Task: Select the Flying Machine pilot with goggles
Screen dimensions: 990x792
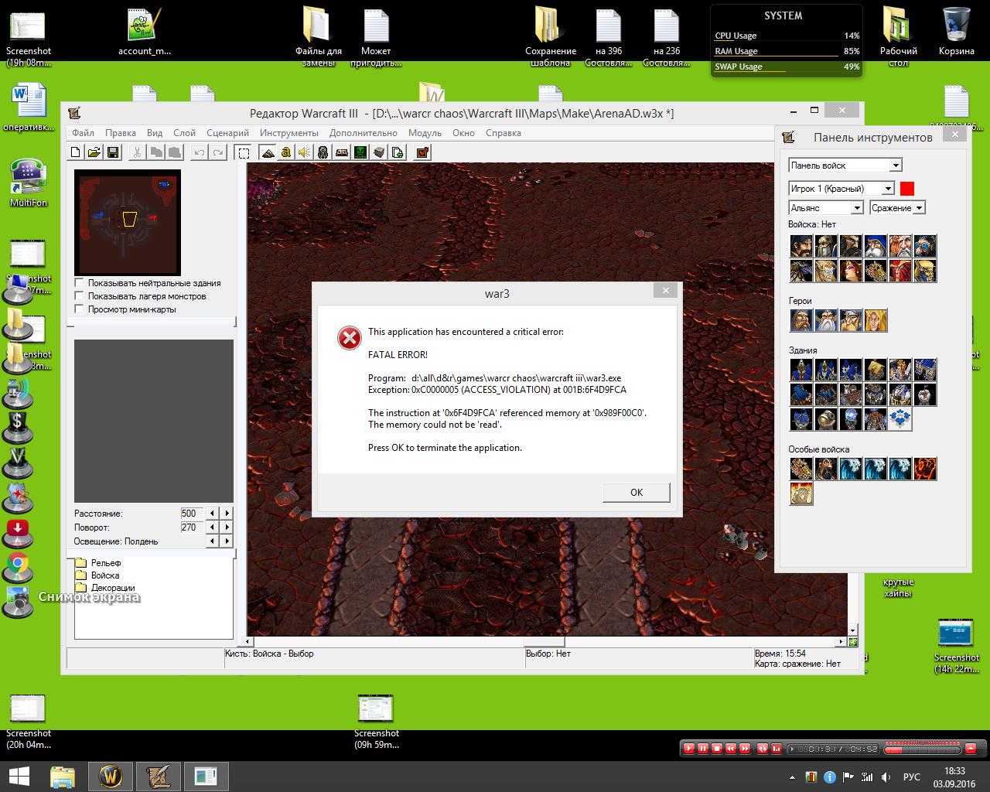Action: [925, 246]
